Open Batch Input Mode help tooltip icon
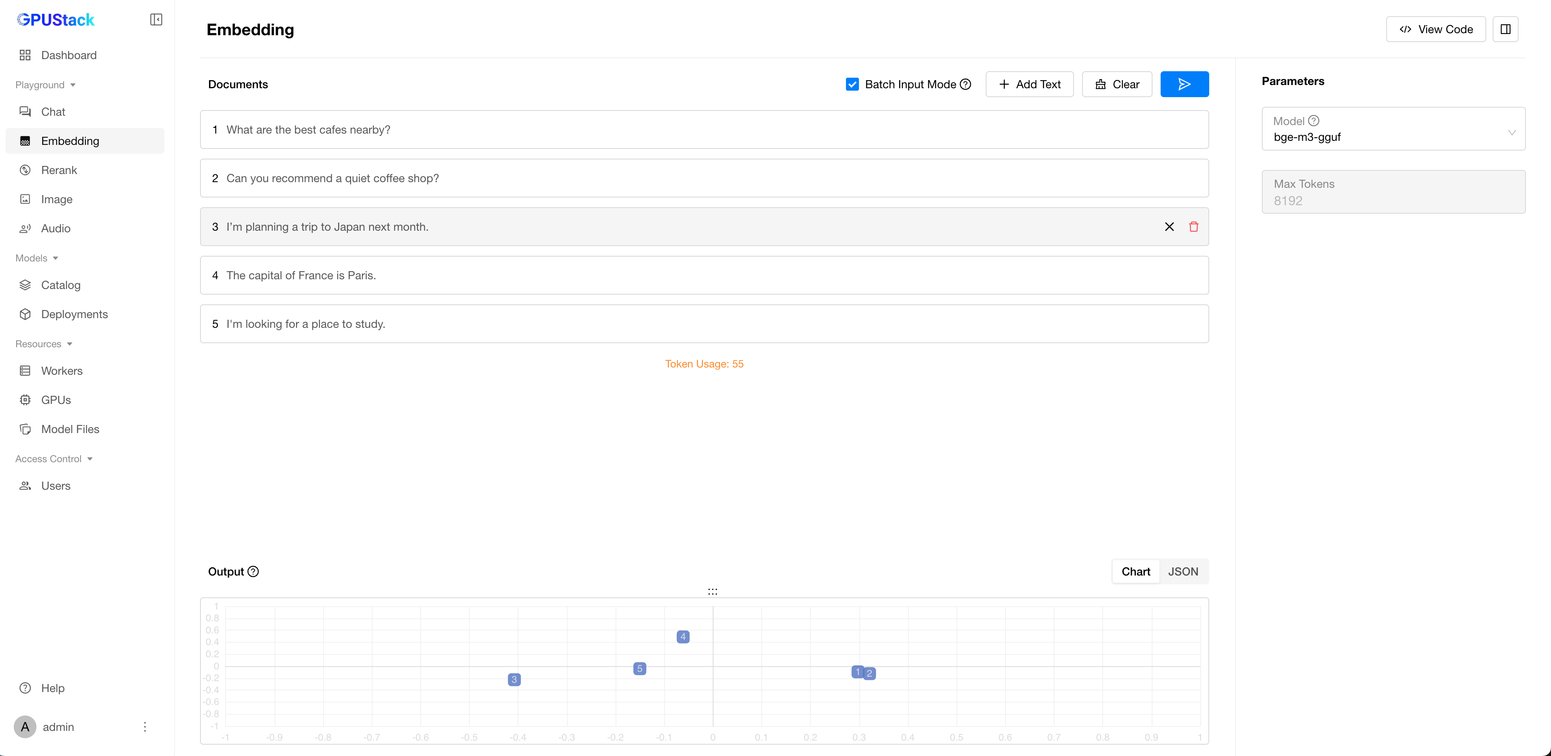This screenshot has height=756, width=1551. [x=965, y=84]
